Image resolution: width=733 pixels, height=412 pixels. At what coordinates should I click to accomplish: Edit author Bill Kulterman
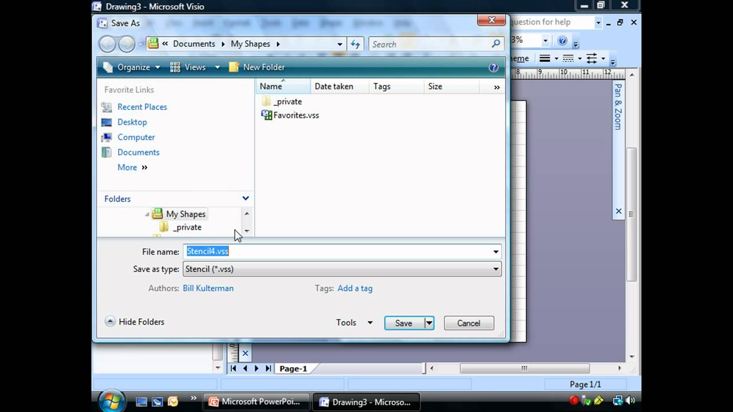(208, 288)
